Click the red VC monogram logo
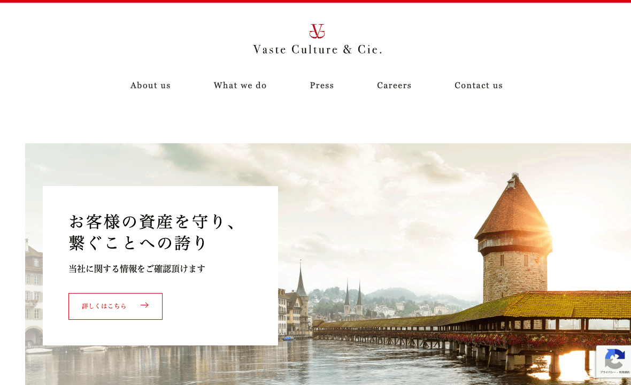Viewport: 631px width, 385px height. (317, 32)
